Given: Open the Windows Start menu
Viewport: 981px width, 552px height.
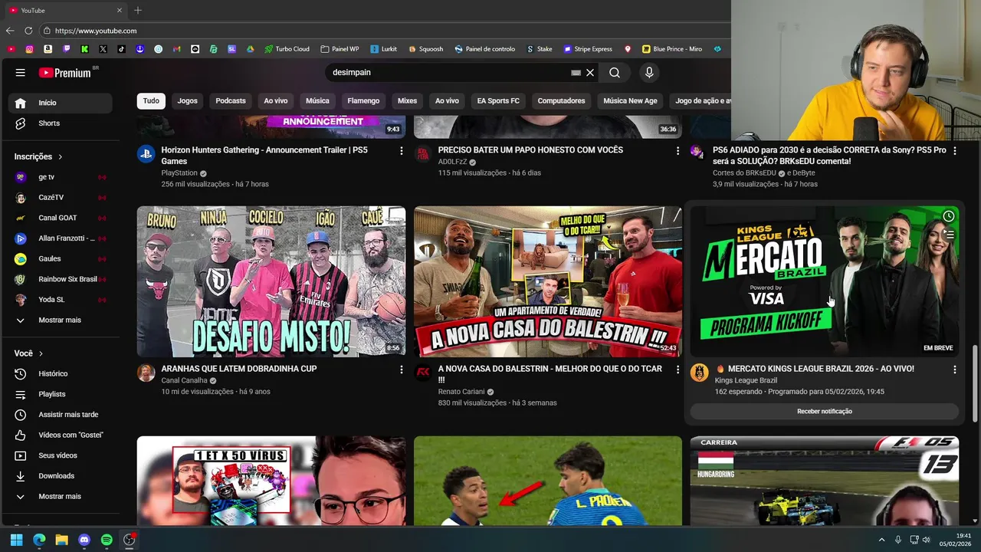Looking at the screenshot, I should [x=16, y=540].
